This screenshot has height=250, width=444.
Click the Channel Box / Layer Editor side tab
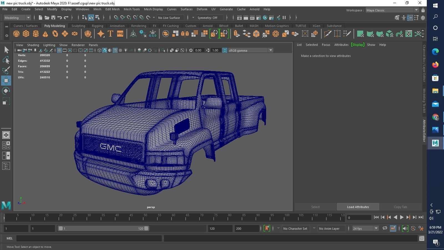click(x=424, y=63)
